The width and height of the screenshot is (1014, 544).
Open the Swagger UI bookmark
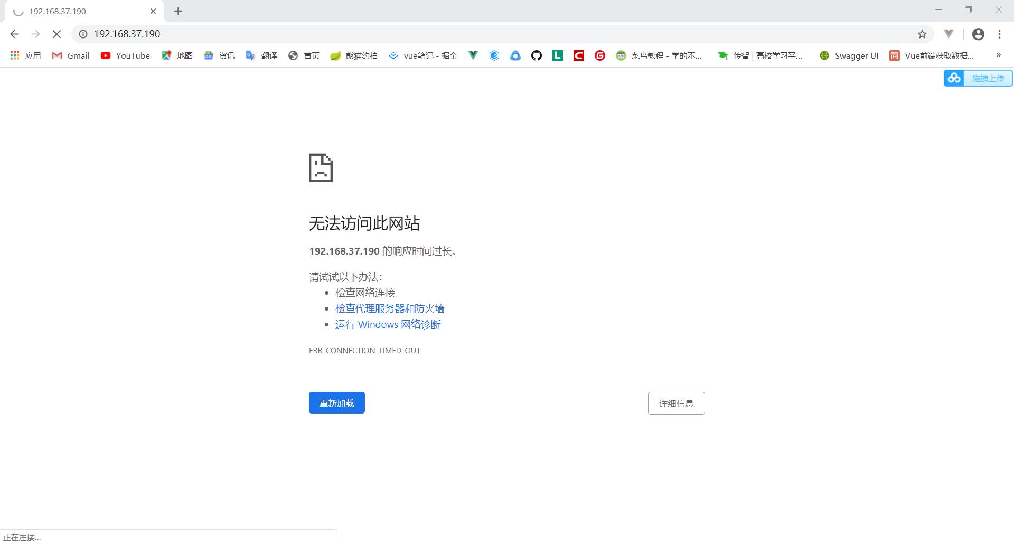click(x=848, y=55)
